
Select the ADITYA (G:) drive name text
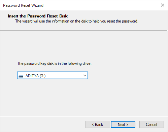pyautogui.click(x=35, y=76)
